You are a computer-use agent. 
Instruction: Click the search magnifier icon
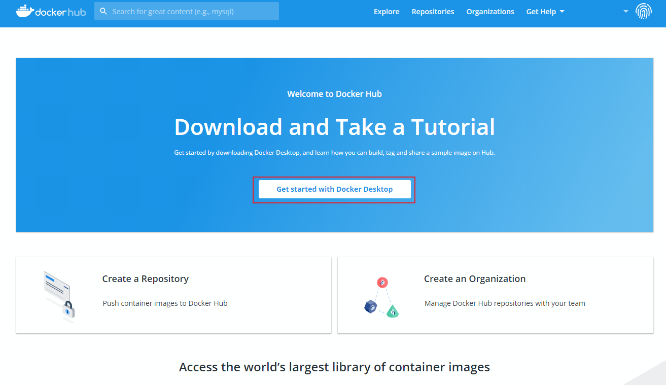tap(103, 11)
